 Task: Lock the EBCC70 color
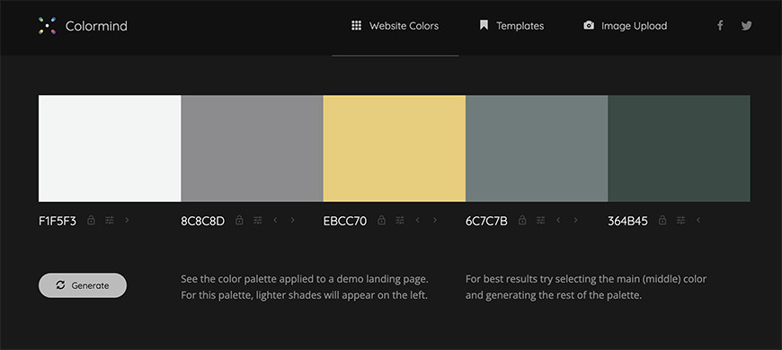[381, 220]
